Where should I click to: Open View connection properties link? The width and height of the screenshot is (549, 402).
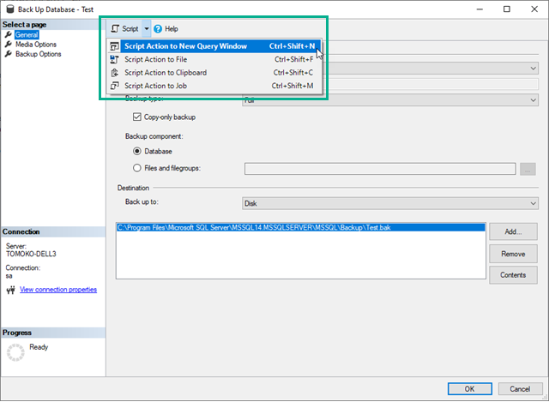click(58, 290)
